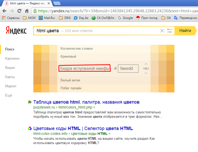Click the Яндекс logo
The width and height of the screenshot is (198, 152).
[x=16, y=31]
